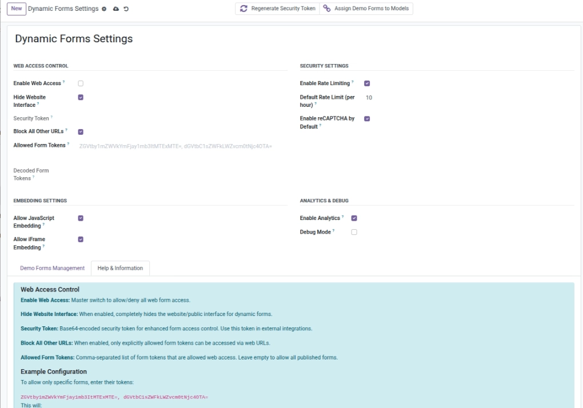Show help tooltip for Block All Other URLs
583x408 pixels.
click(x=66, y=130)
